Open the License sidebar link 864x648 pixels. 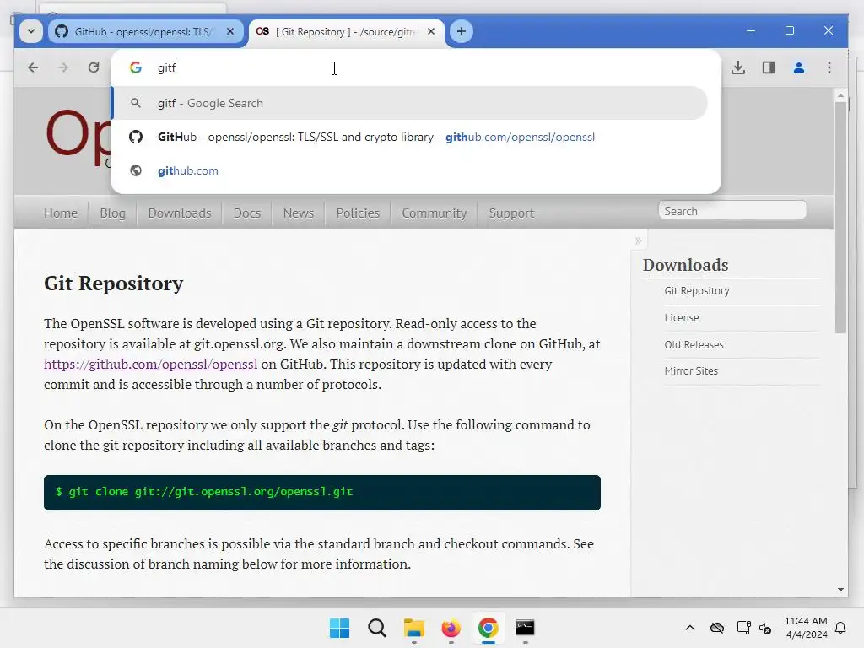(682, 318)
